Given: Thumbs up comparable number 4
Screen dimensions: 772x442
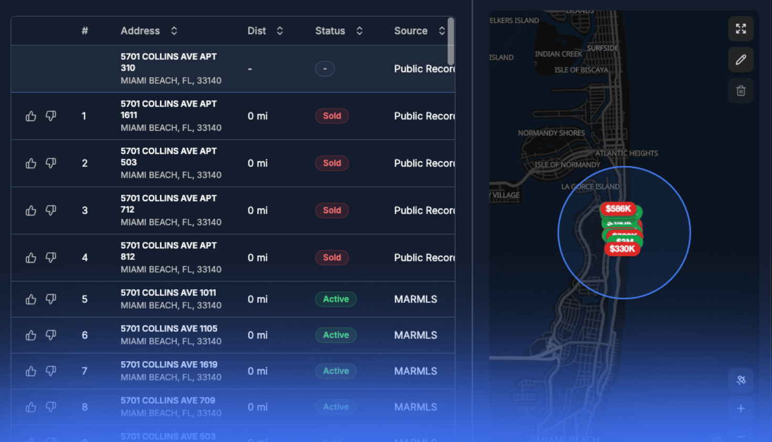Looking at the screenshot, I should 31,258.
